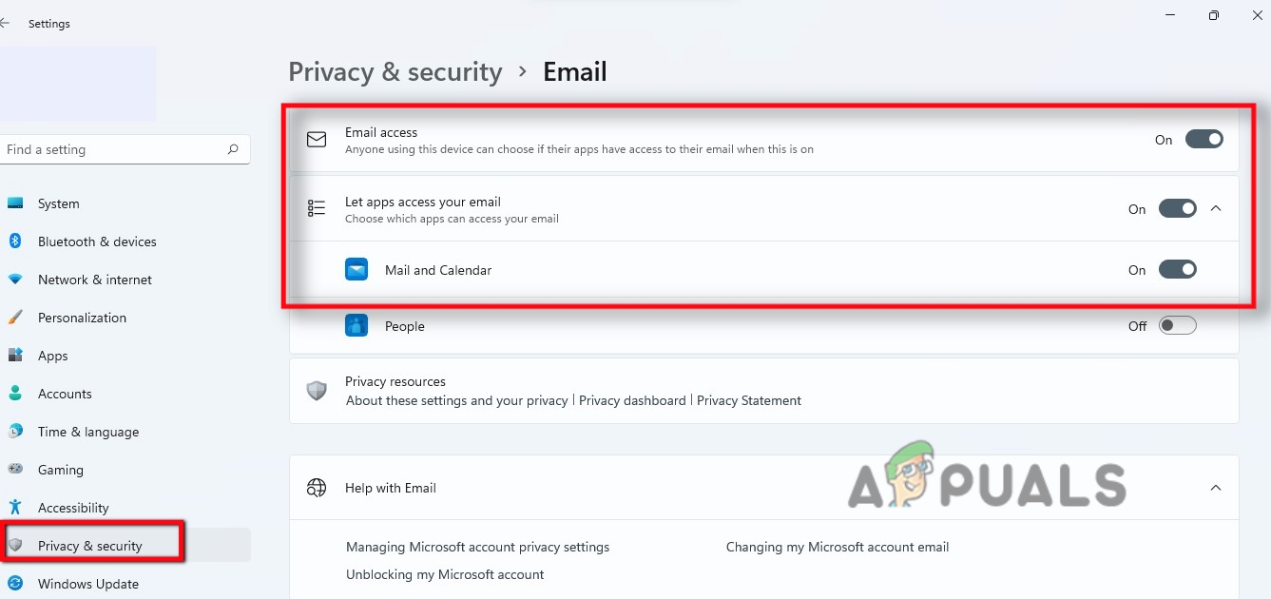Collapse the Let apps access your email section
Image resolution: width=1271 pixels, height=599 pixels.
(1216, 208)
